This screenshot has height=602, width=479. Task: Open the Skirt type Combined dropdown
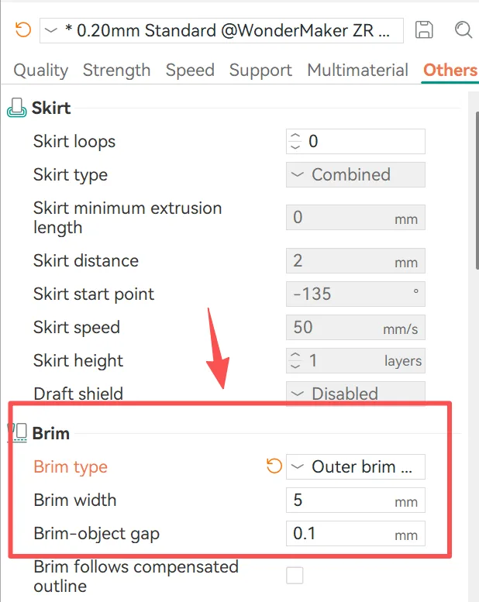pyautogui.click(x=356, y=174)
